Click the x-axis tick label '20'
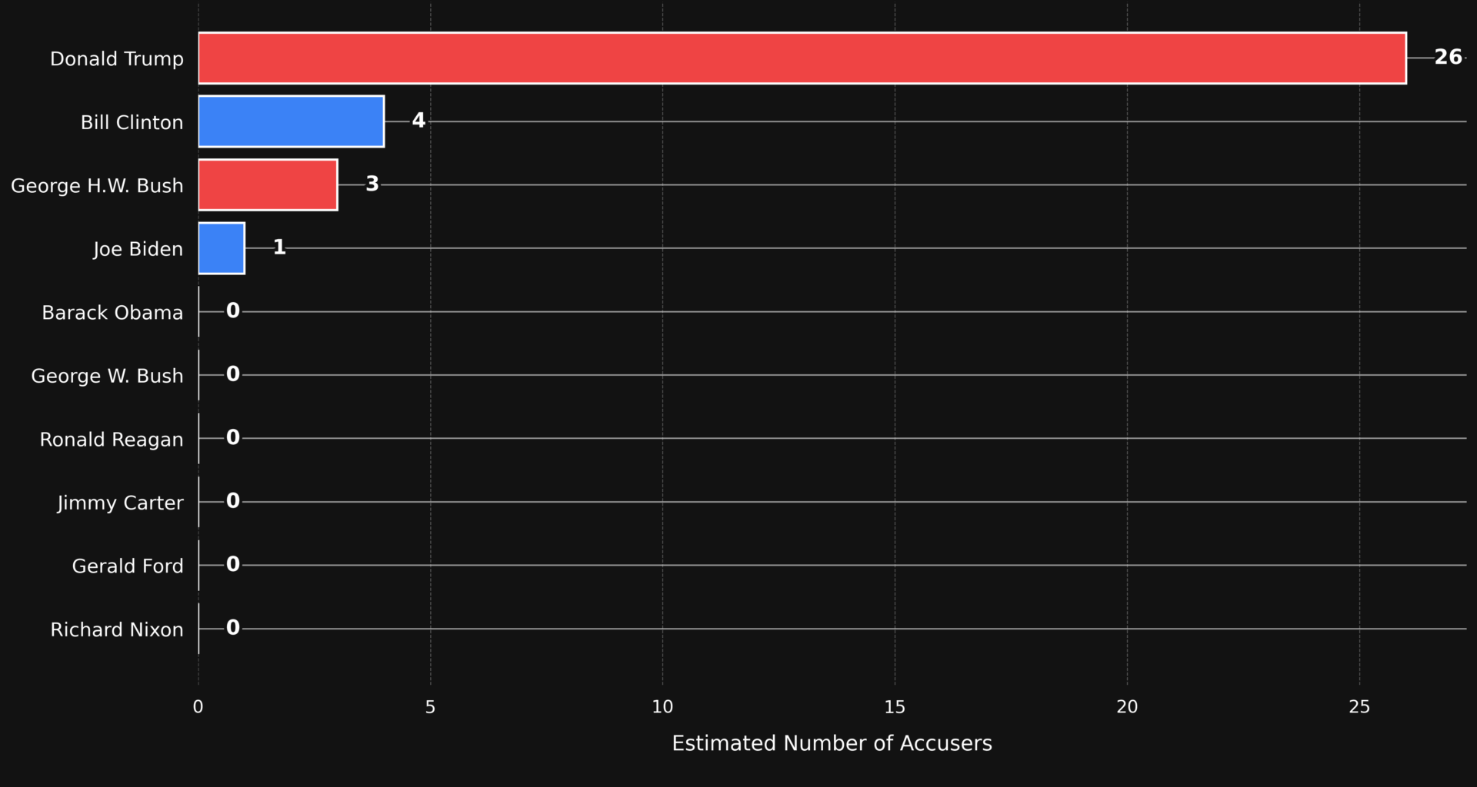Image resolution: width=1477 pixels, height=787 pixels. (x=1127, y=707)
